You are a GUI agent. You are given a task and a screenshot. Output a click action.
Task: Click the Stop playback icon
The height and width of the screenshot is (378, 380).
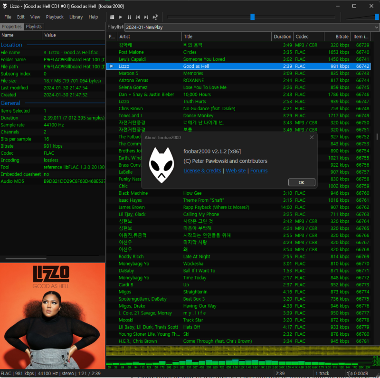pyautogui.click(x=112, y=17)
